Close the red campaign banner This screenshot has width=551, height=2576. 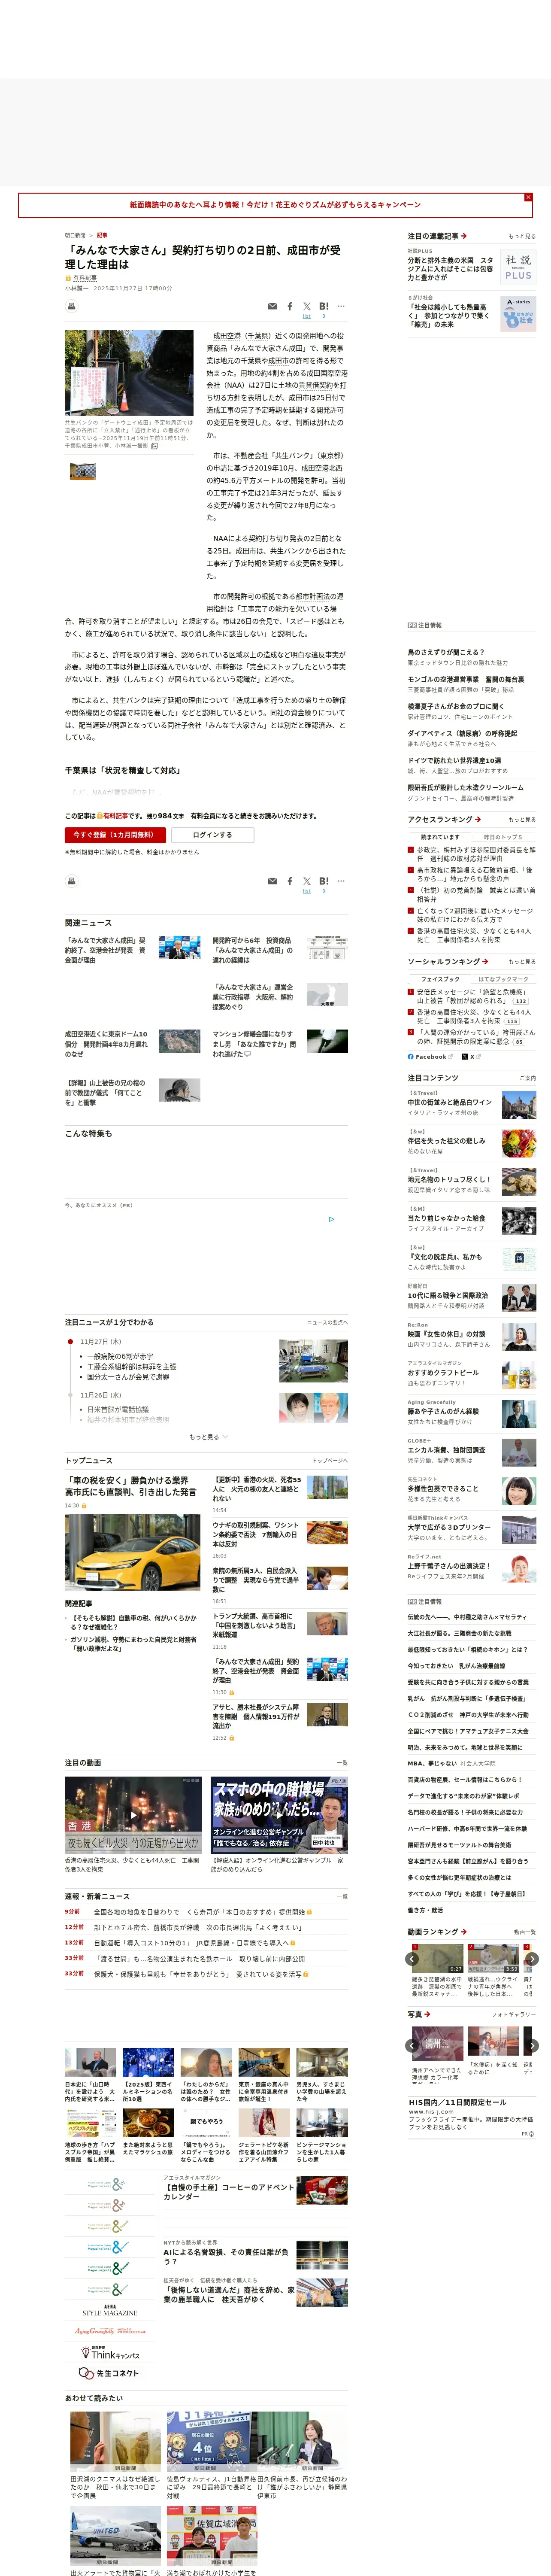(x=528, y=197)
